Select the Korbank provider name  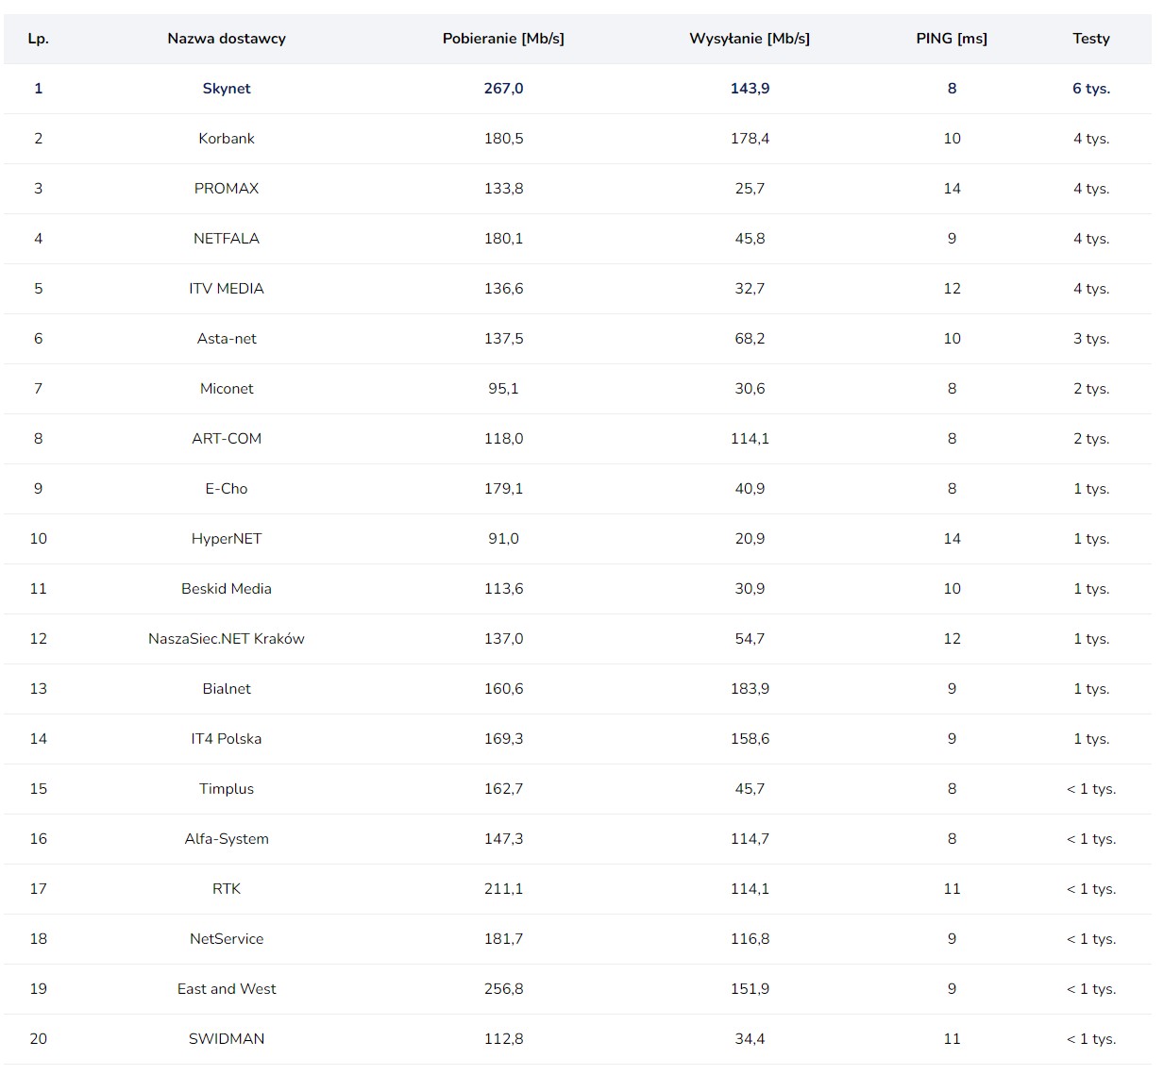[227, 139]
